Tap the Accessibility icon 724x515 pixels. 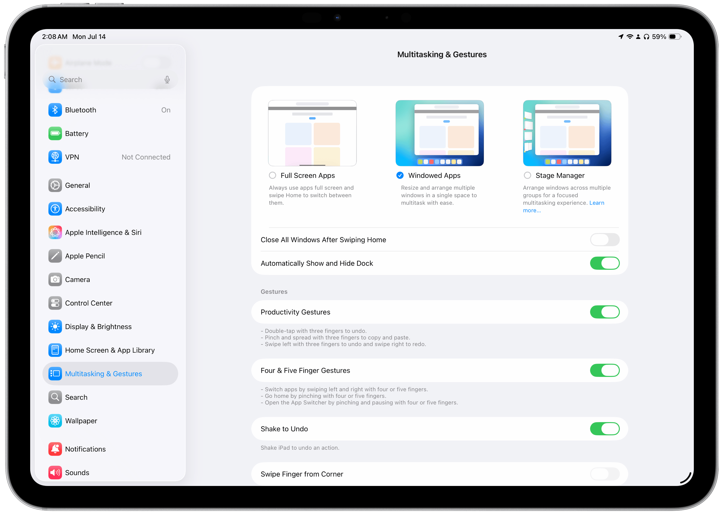point(55,209)
